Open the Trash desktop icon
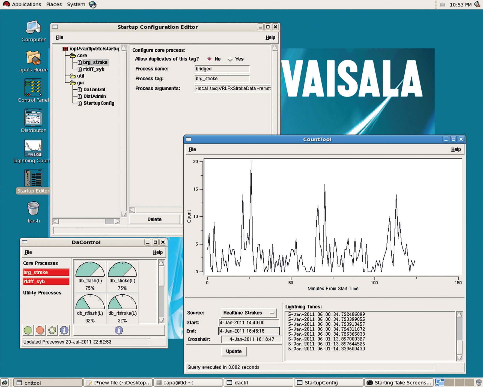 coord(33,209)
